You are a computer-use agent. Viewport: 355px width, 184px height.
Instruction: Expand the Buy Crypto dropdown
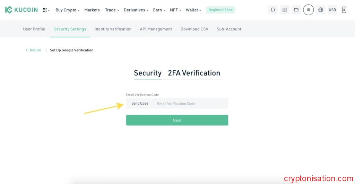[67, 10]
